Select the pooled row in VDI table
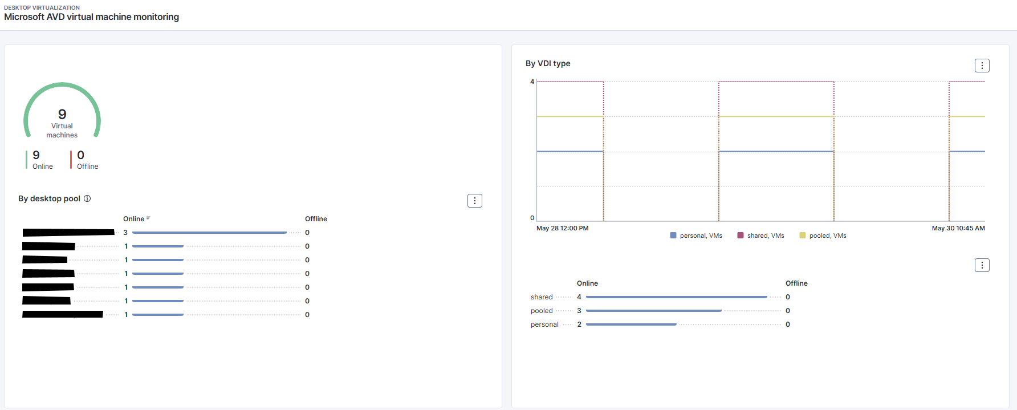This screenshot has height=410, width=1017. click(542, 311)
